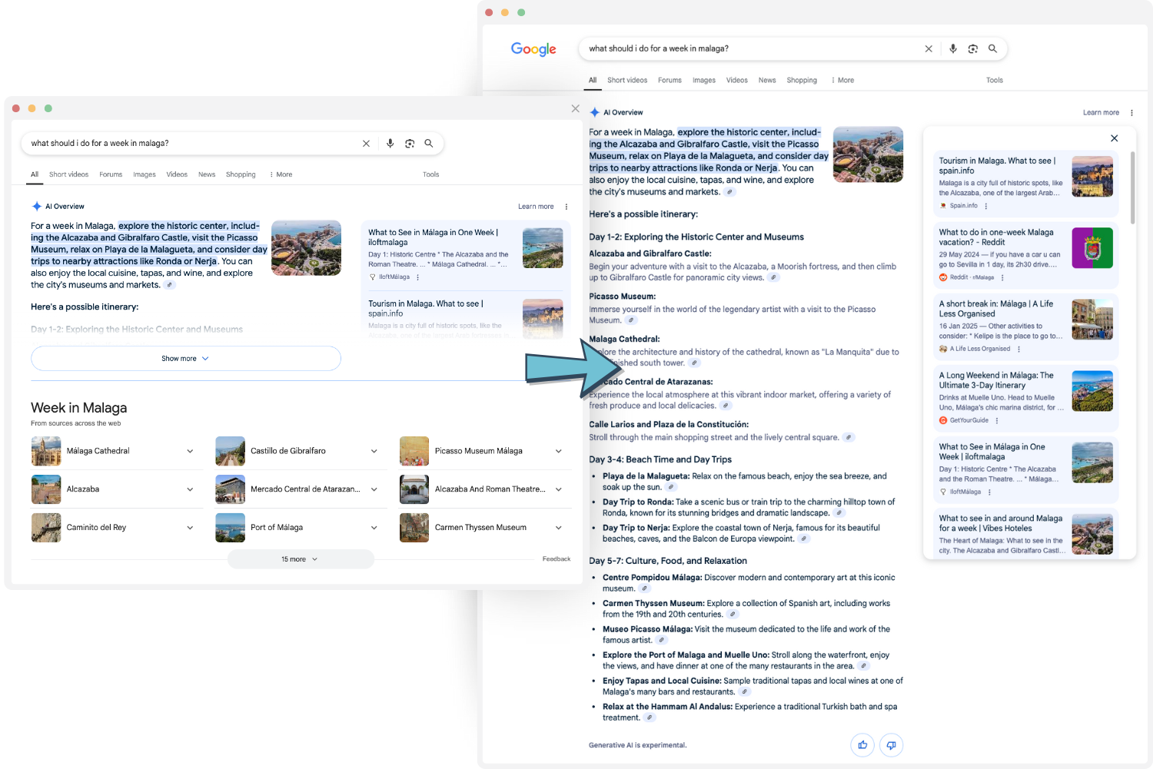Open options for A Life Less Organised card
The width and height of the screenshot is (1153, 769).
click(x=1019, y=349)
